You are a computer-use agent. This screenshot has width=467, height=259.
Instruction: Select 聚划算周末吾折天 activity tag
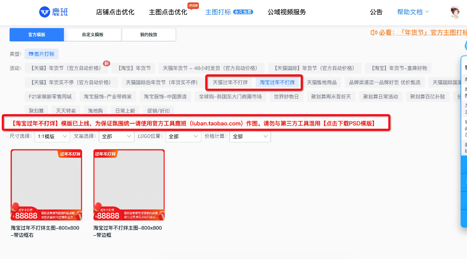[331, 97]
